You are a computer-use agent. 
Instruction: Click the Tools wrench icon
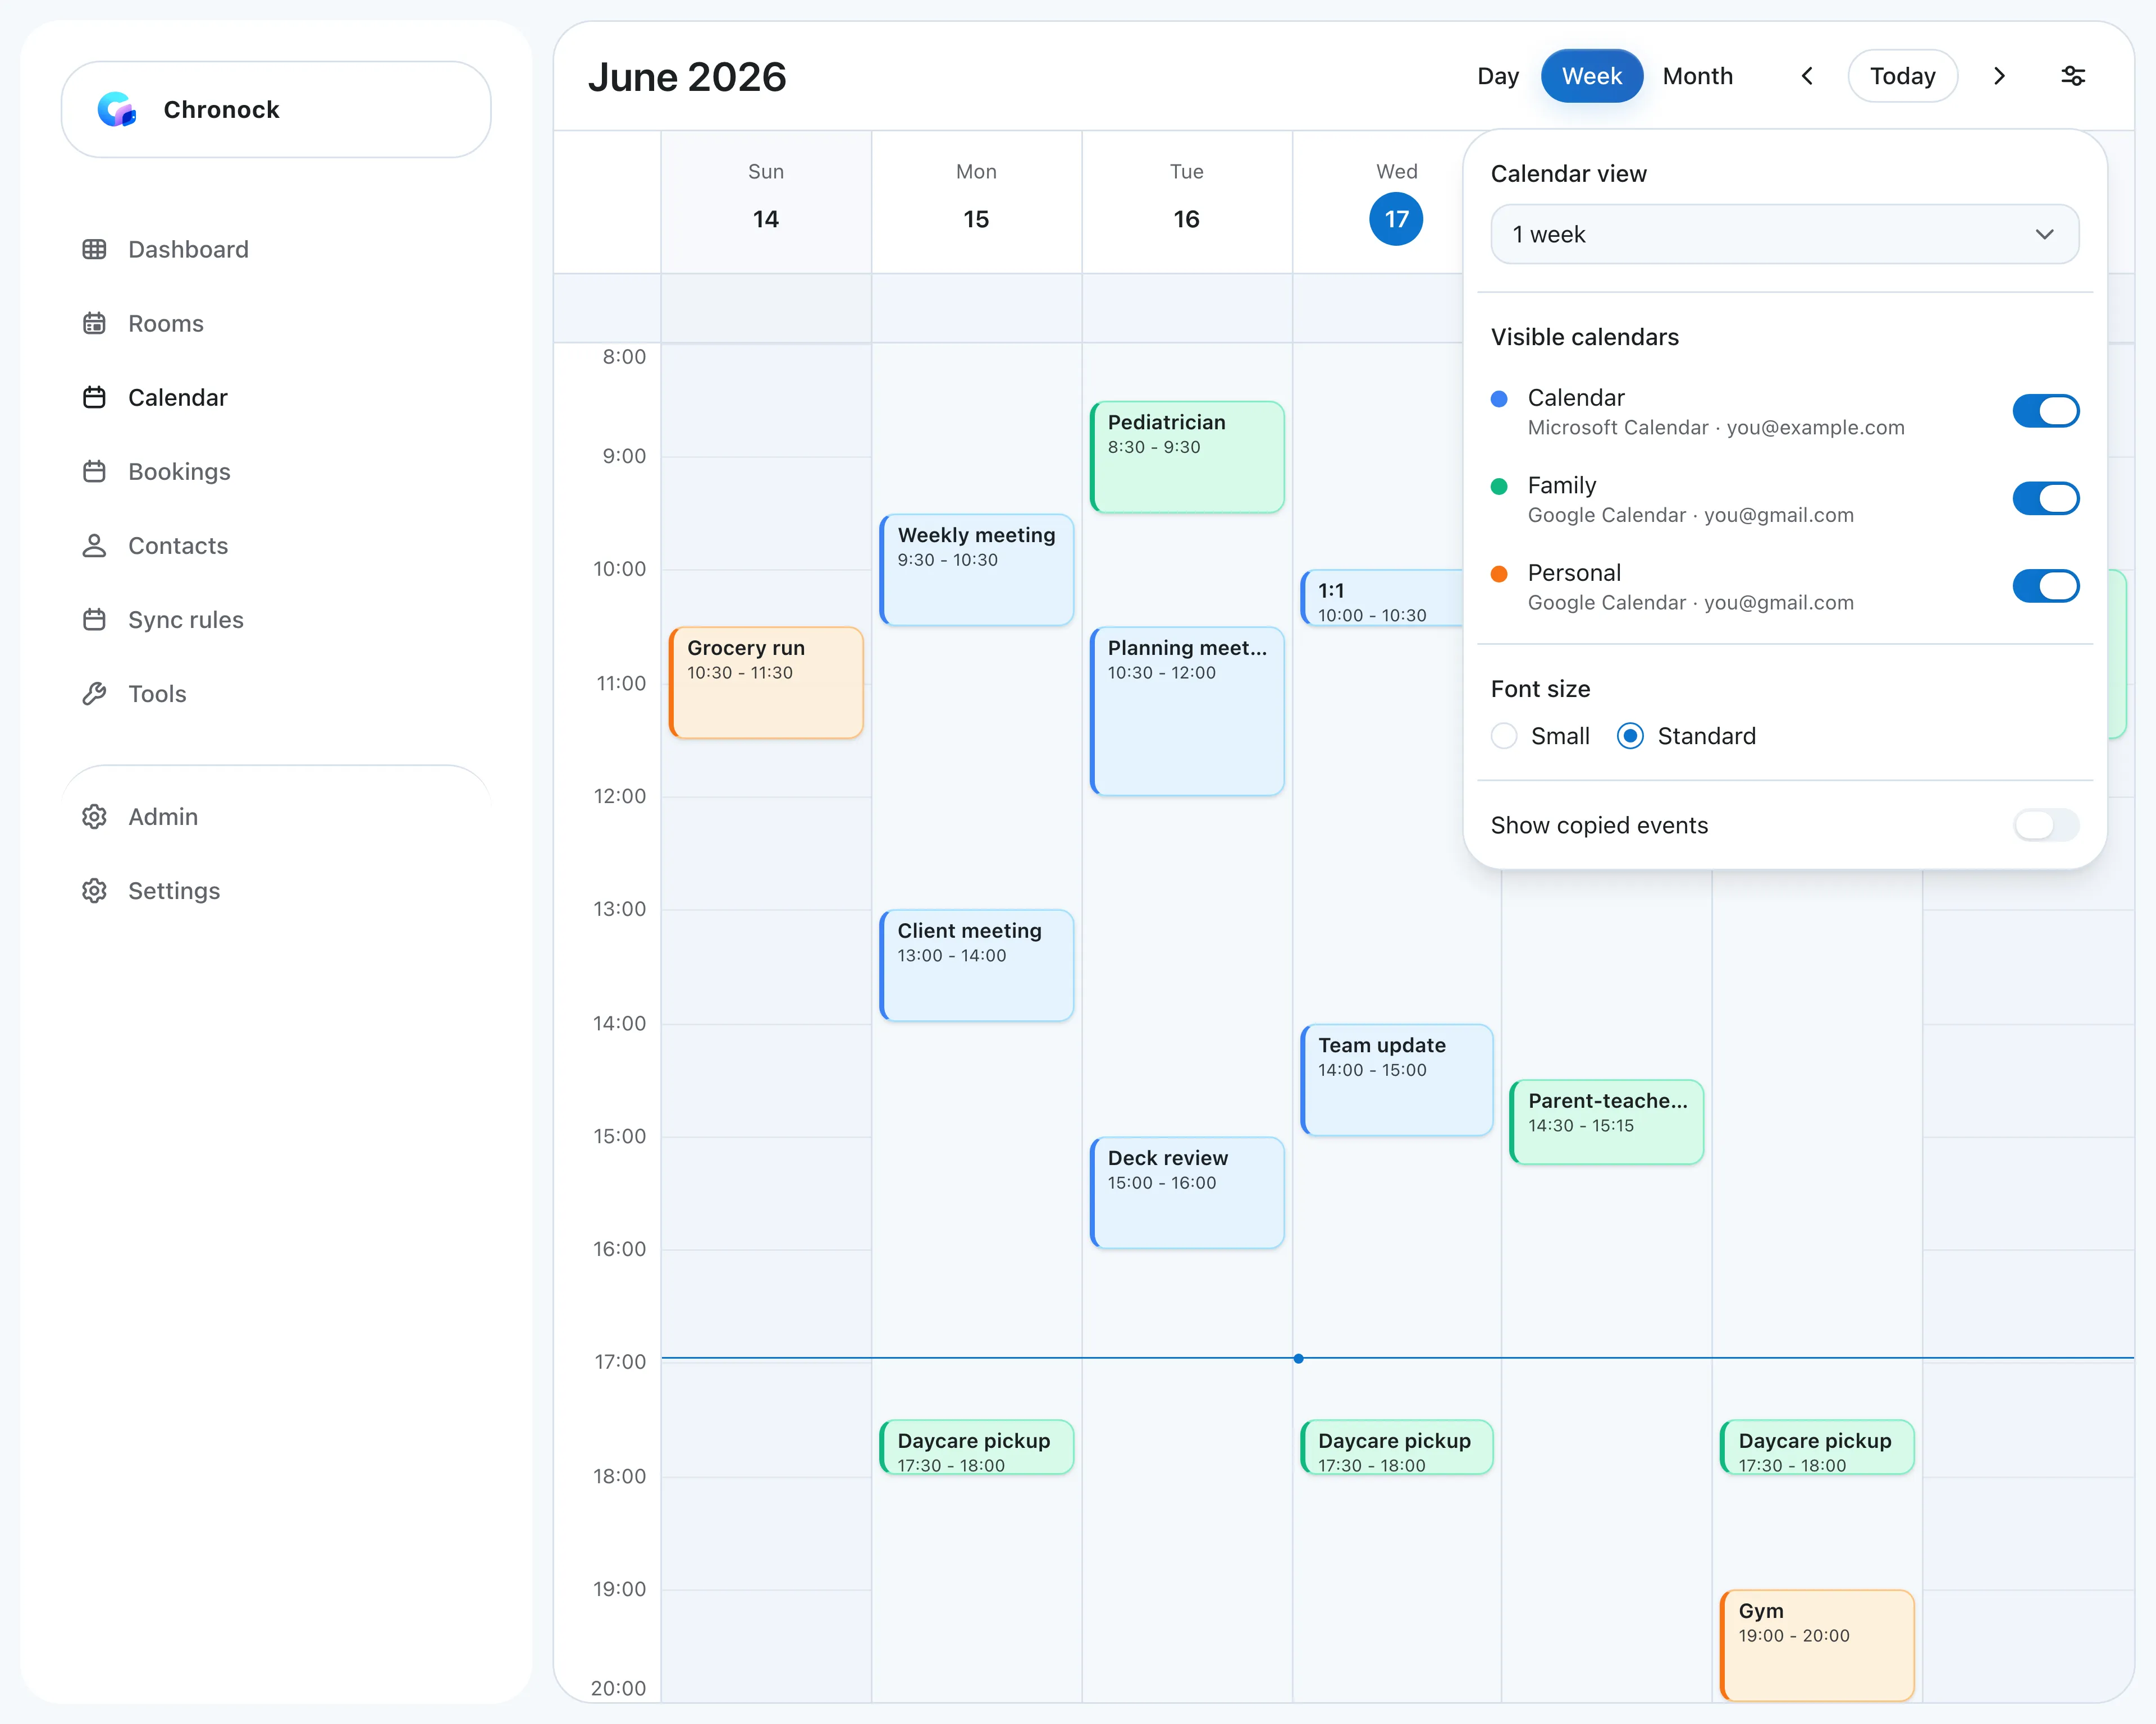pyautogui.click(x=94, y=693)
